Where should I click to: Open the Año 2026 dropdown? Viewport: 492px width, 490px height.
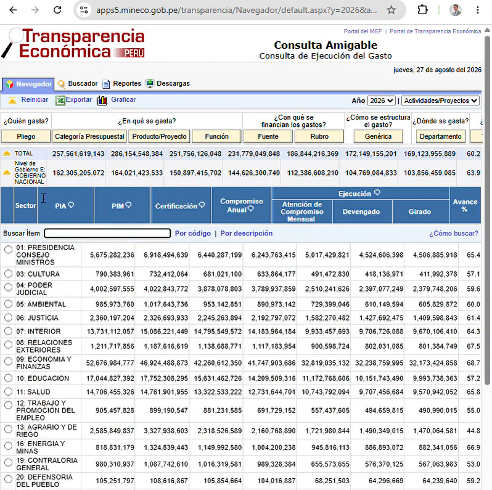pyautogui.click(x=381, y=100)
